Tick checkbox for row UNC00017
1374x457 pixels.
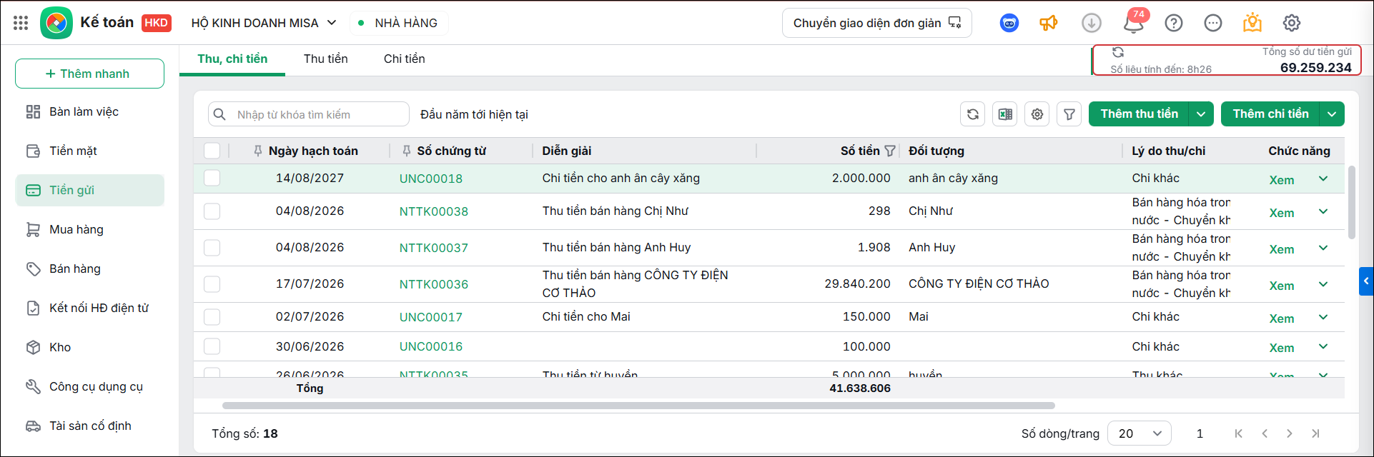(212, 317)
